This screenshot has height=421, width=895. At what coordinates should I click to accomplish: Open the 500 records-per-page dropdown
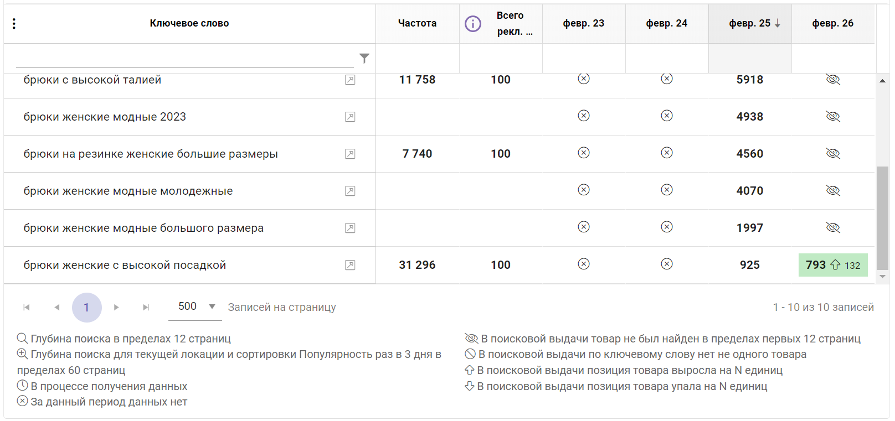tap(196, 306)
